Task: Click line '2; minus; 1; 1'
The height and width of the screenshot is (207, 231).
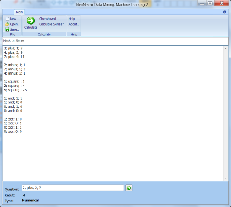Action: click(x=15, y=65)
